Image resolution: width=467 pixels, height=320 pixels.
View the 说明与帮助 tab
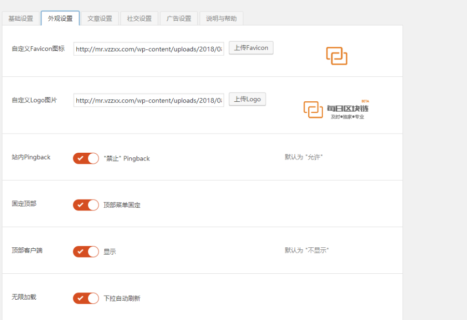[x=221, y=19]
